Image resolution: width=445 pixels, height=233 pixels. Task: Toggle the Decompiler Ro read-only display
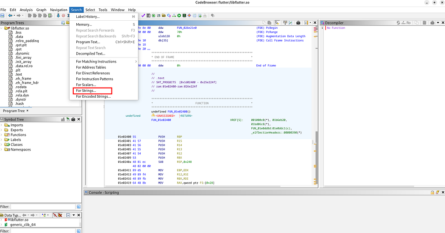tap(409, 23)
